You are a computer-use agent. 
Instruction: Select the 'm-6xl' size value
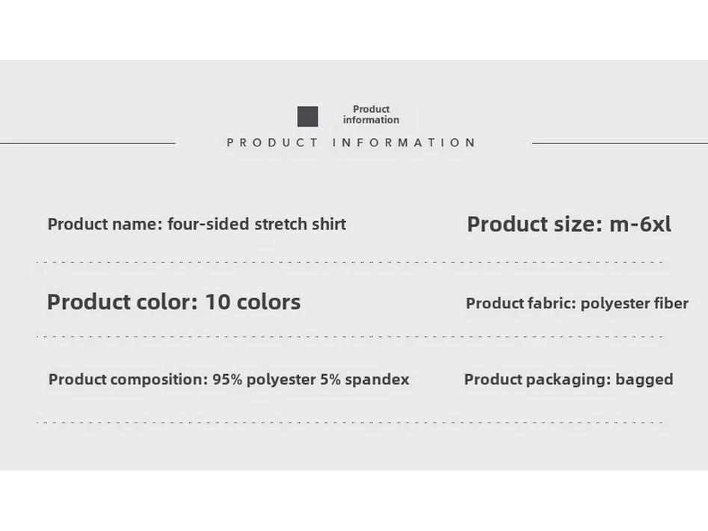[x=641, y=224]
